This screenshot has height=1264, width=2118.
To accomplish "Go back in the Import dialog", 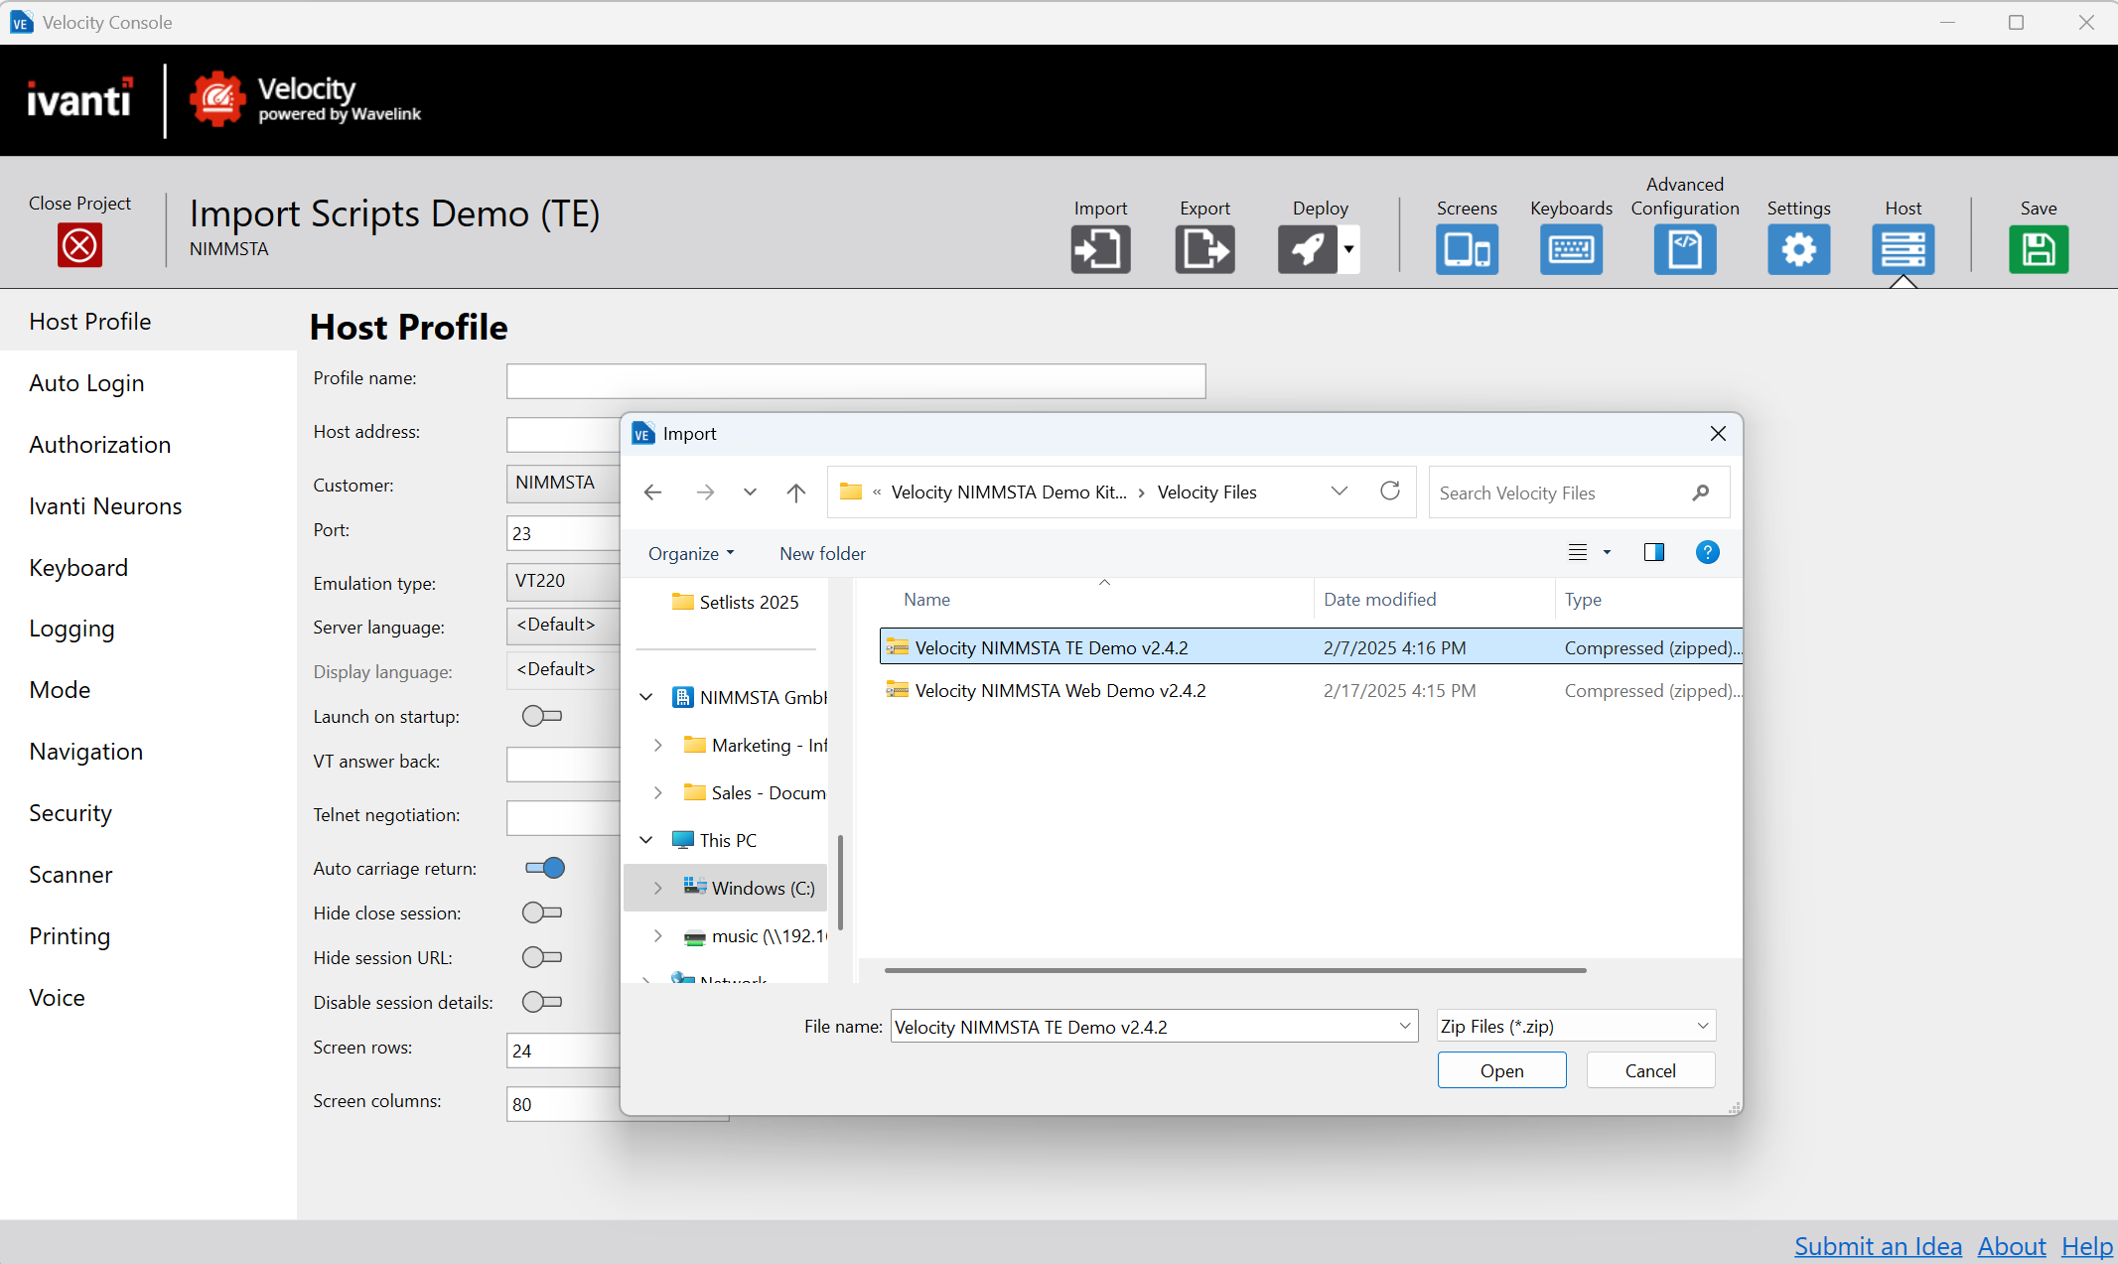I will coord(652,492).
